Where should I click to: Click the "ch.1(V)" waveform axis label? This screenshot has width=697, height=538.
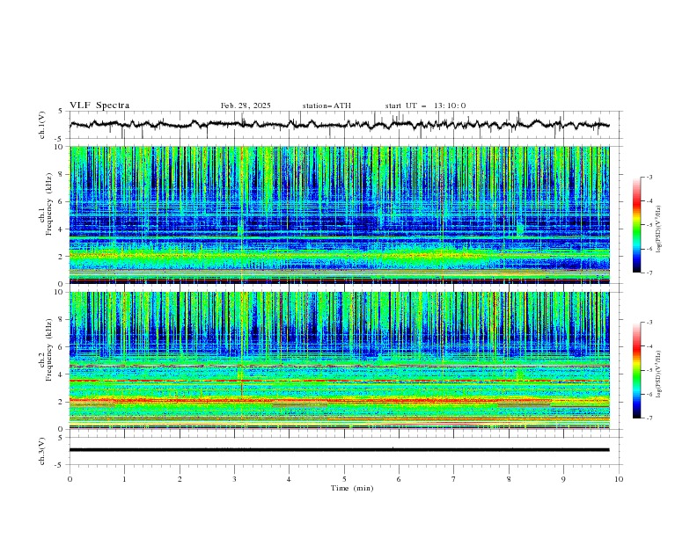42,125
